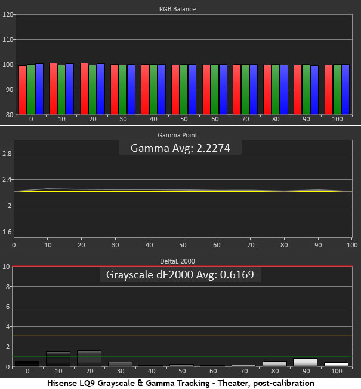Click the blue bar at 80 in RGB Balance
361x389 pixels.
tap(284, 89)
